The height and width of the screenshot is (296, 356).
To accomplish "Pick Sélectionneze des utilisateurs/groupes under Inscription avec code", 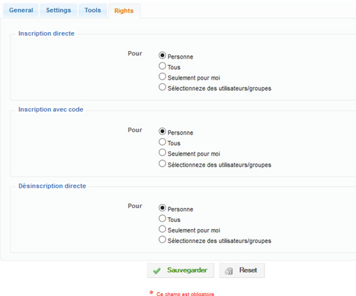I will coord(162,163).
